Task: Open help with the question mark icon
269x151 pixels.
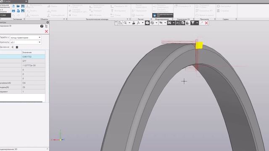Action: (42, 26)
